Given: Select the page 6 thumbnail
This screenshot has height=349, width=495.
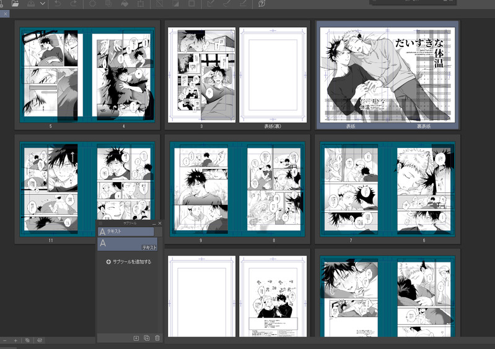Looking at the screenshot, I should [x=424, y=189].
